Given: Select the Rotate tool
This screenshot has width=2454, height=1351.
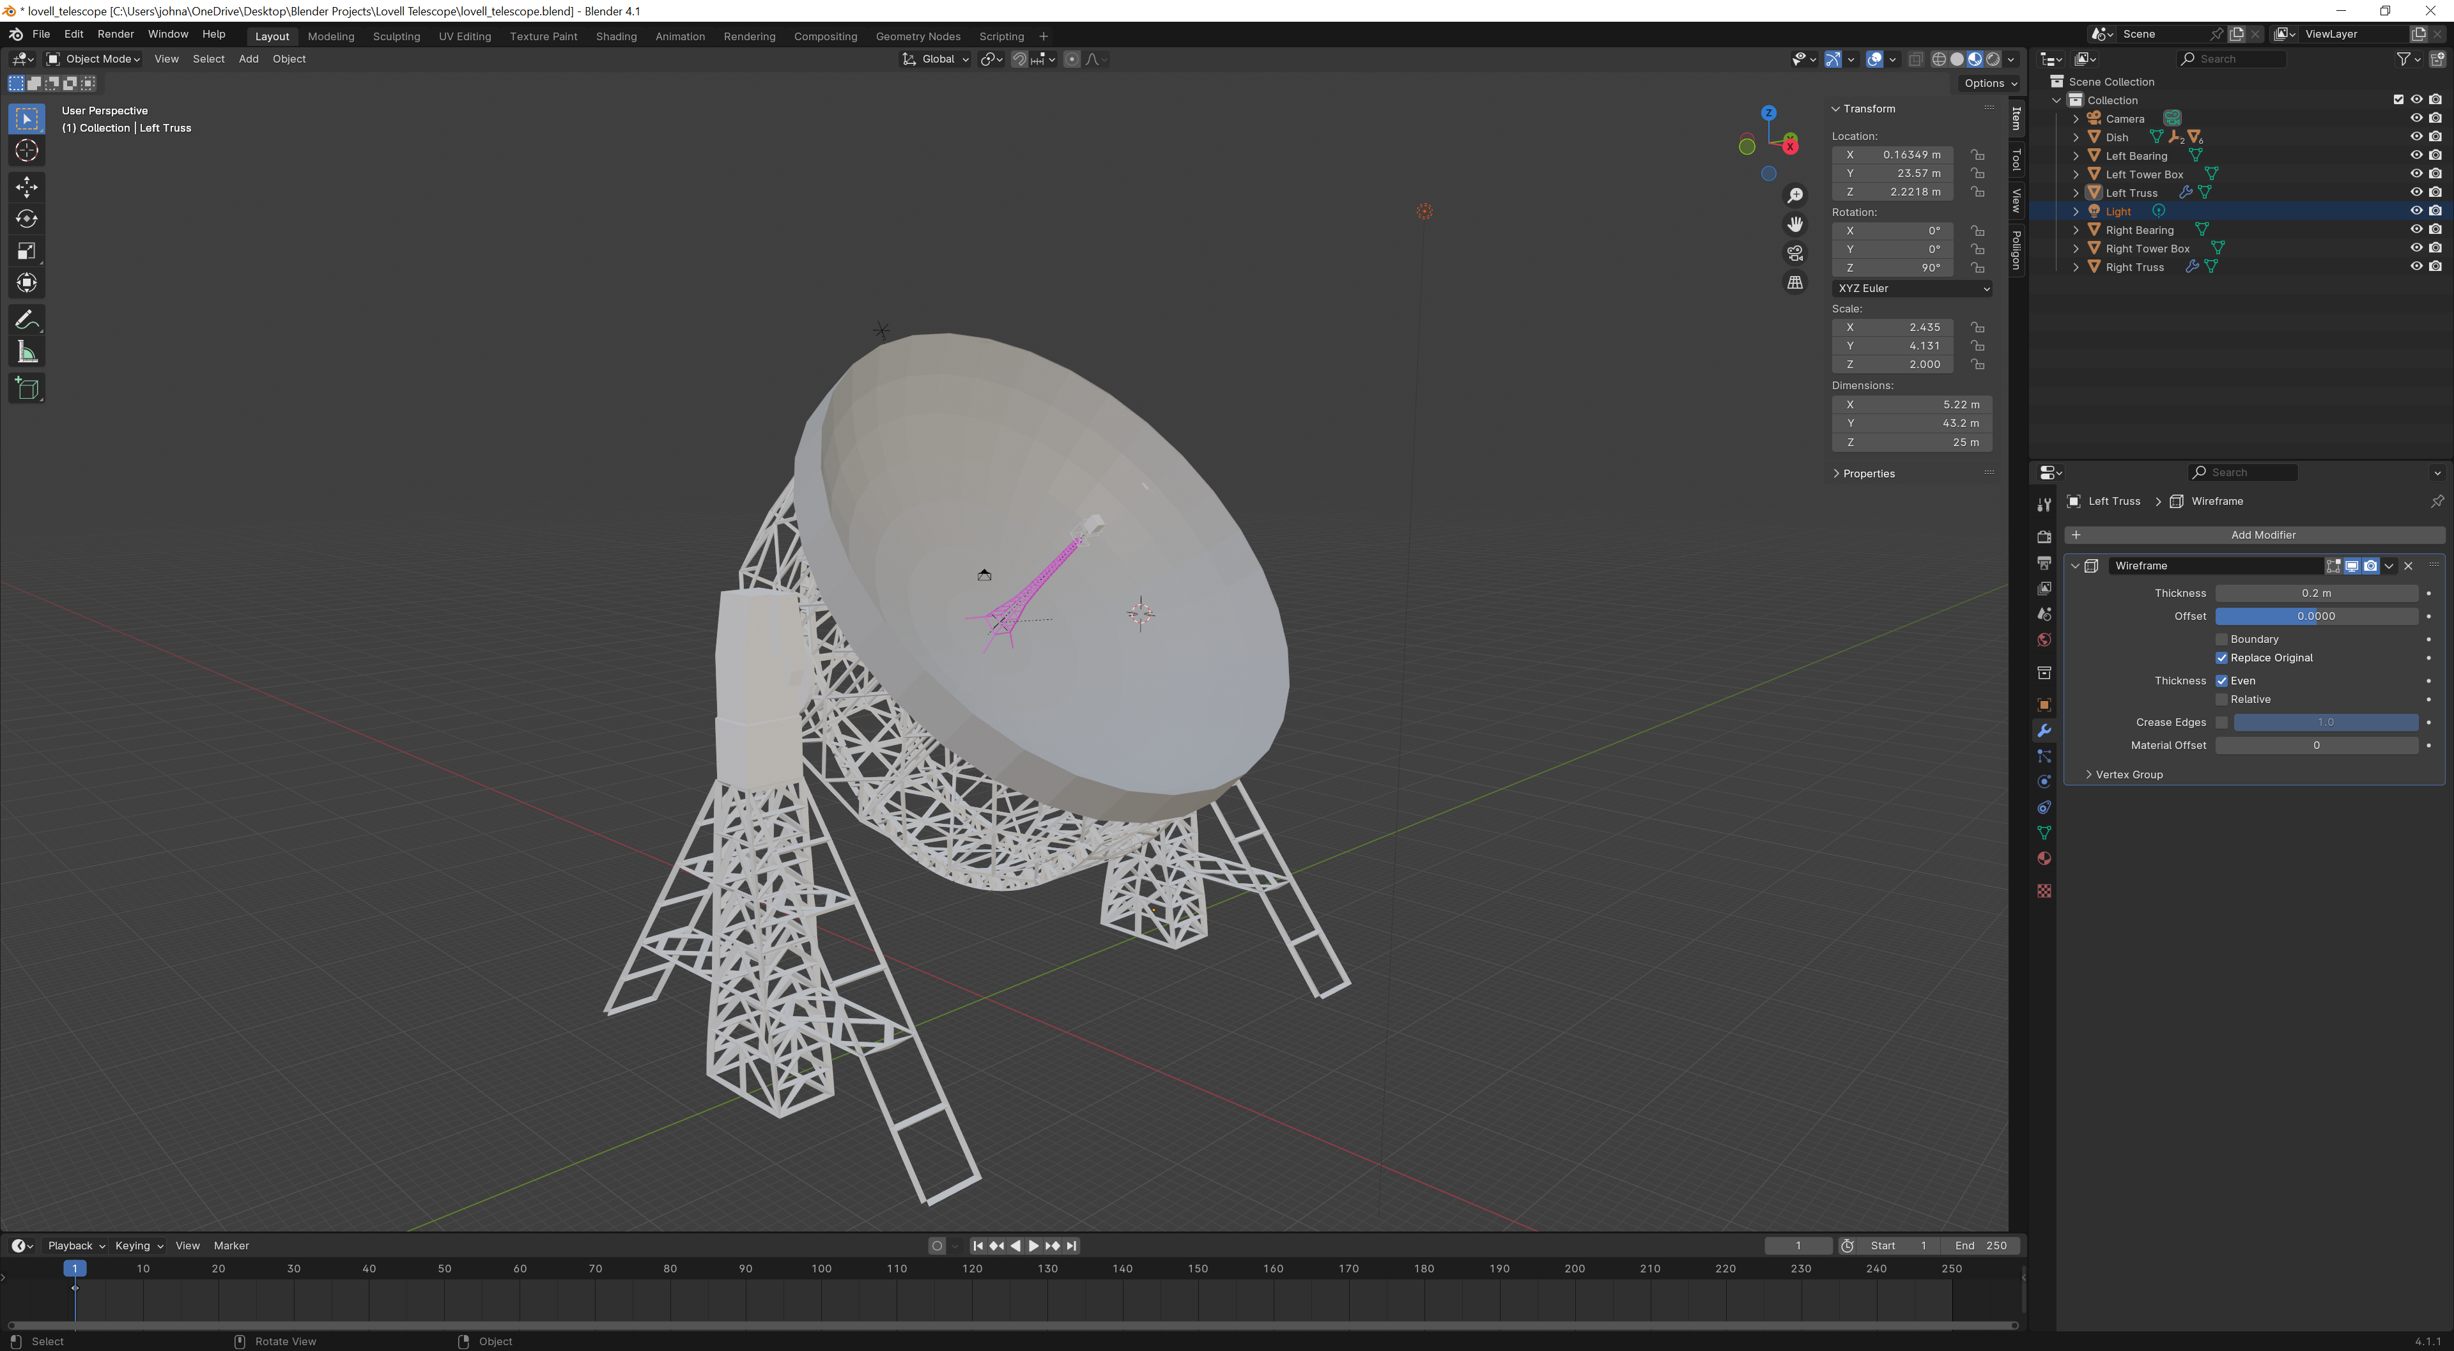Looking at the screenshot, I should tap(27, 219).
